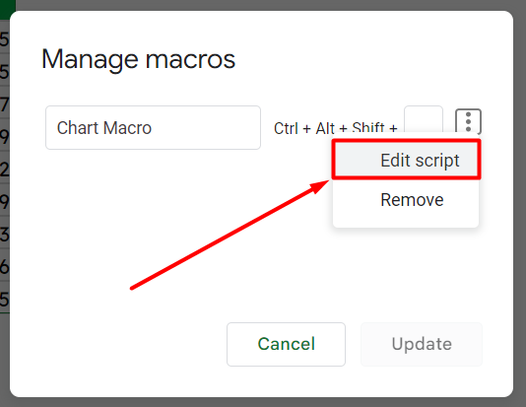Click the bottommost background cell showing 5

coord(4,299)
